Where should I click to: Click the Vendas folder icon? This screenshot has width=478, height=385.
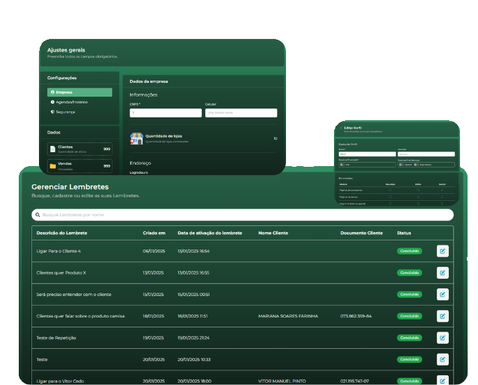click(52, 165)
